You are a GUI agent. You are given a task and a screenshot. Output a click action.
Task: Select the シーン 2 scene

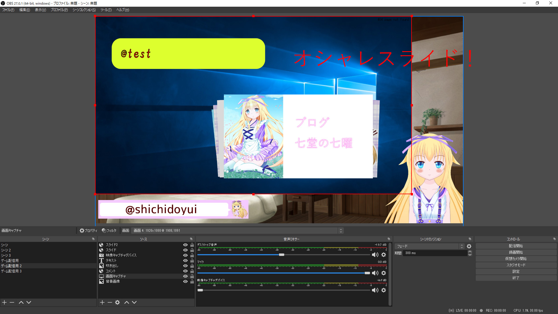click(x=48, y=250)
